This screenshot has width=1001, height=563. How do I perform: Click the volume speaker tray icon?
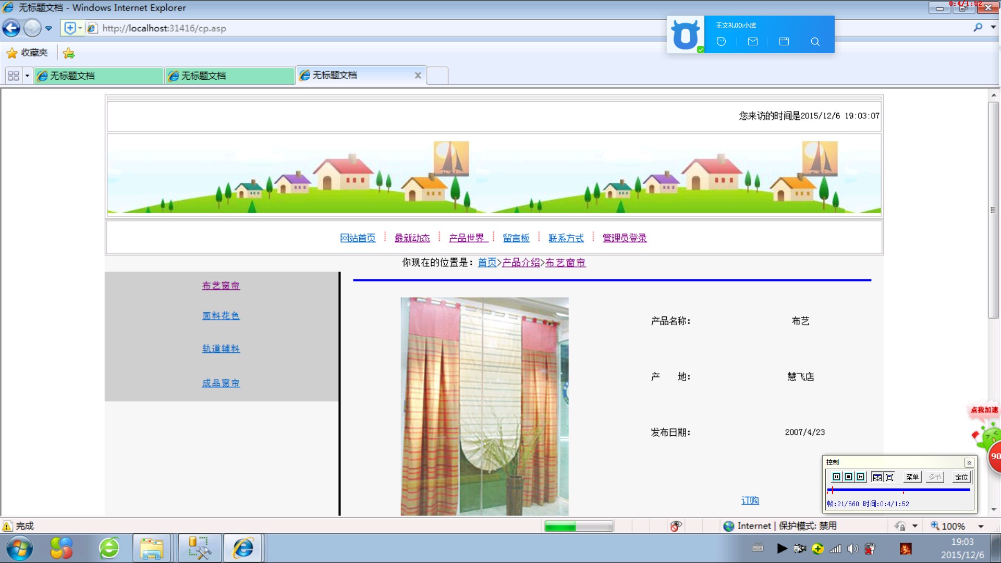pyautogui.click(x=852, y=548)
